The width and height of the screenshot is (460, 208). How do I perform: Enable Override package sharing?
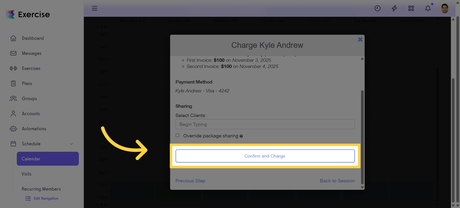coord(177,135)
